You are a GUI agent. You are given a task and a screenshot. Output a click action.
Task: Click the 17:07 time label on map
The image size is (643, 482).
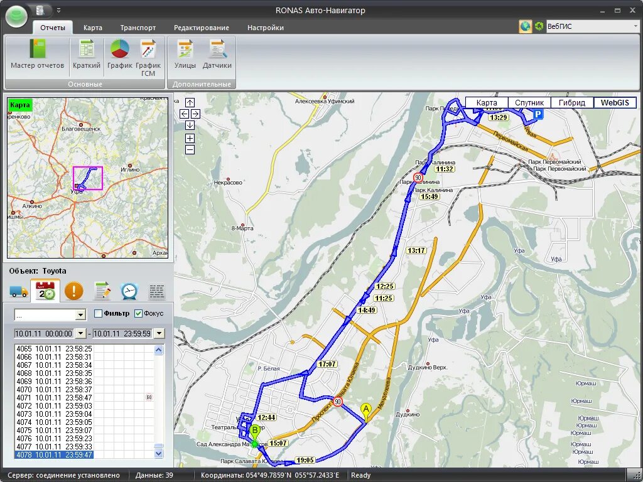coord(327,364)
